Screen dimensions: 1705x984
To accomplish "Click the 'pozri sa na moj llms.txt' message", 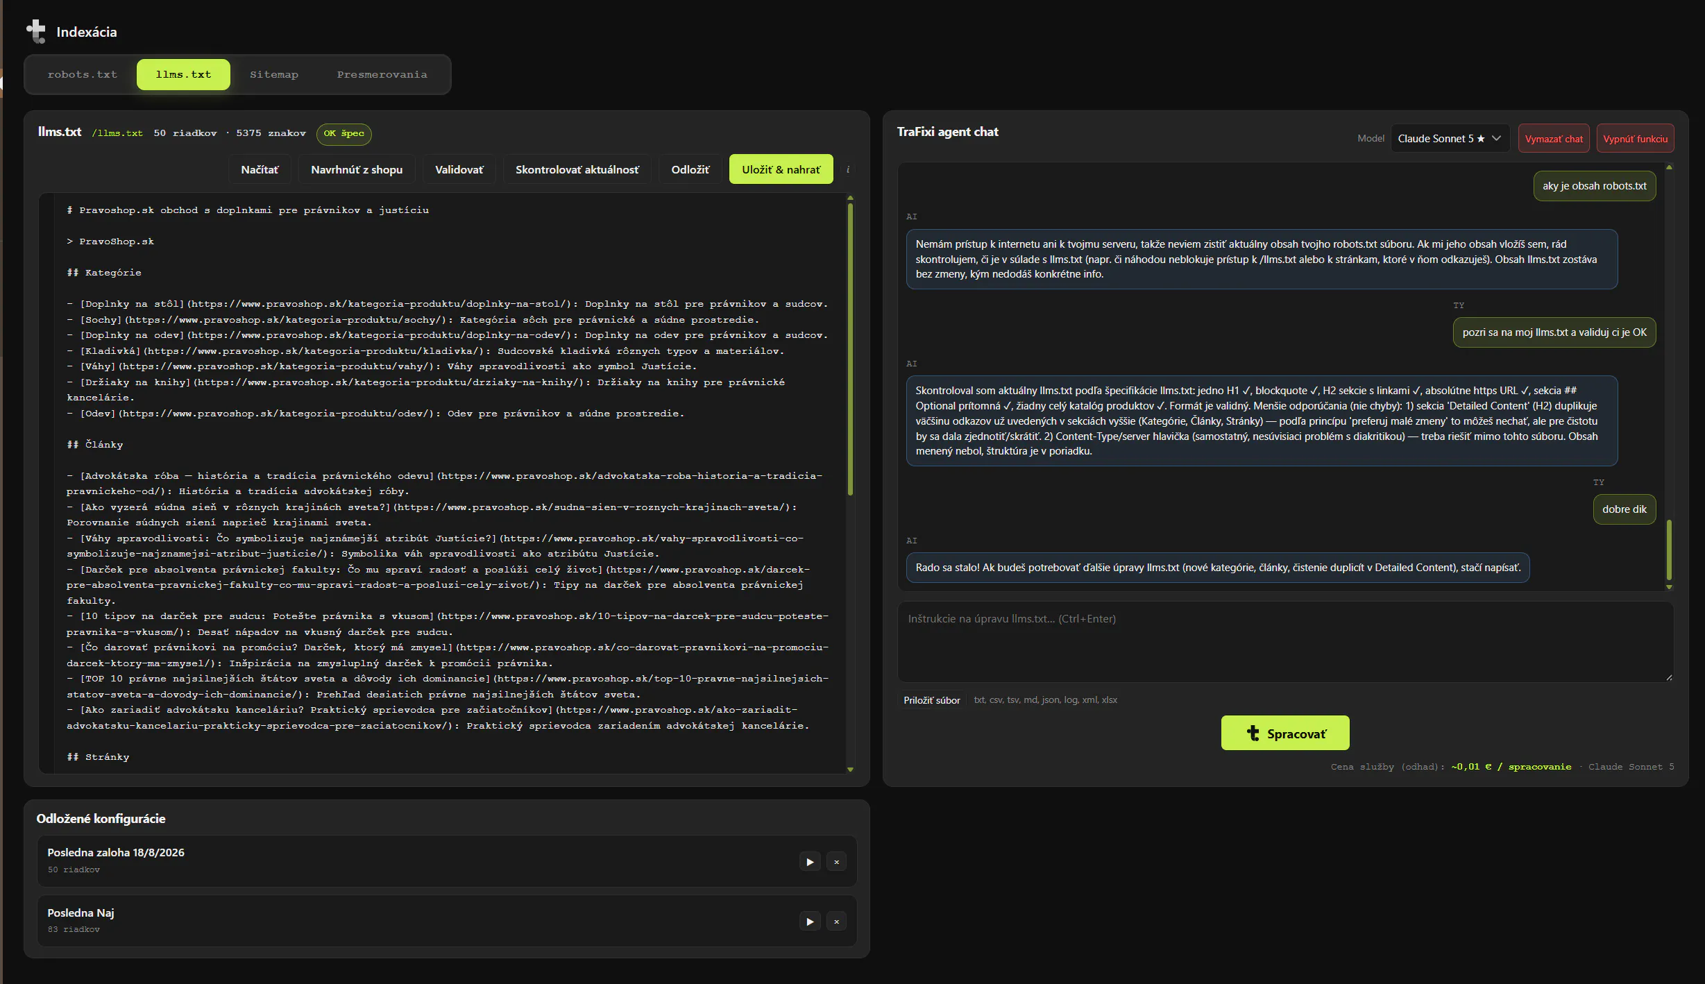I will (x=1554, y=332).
